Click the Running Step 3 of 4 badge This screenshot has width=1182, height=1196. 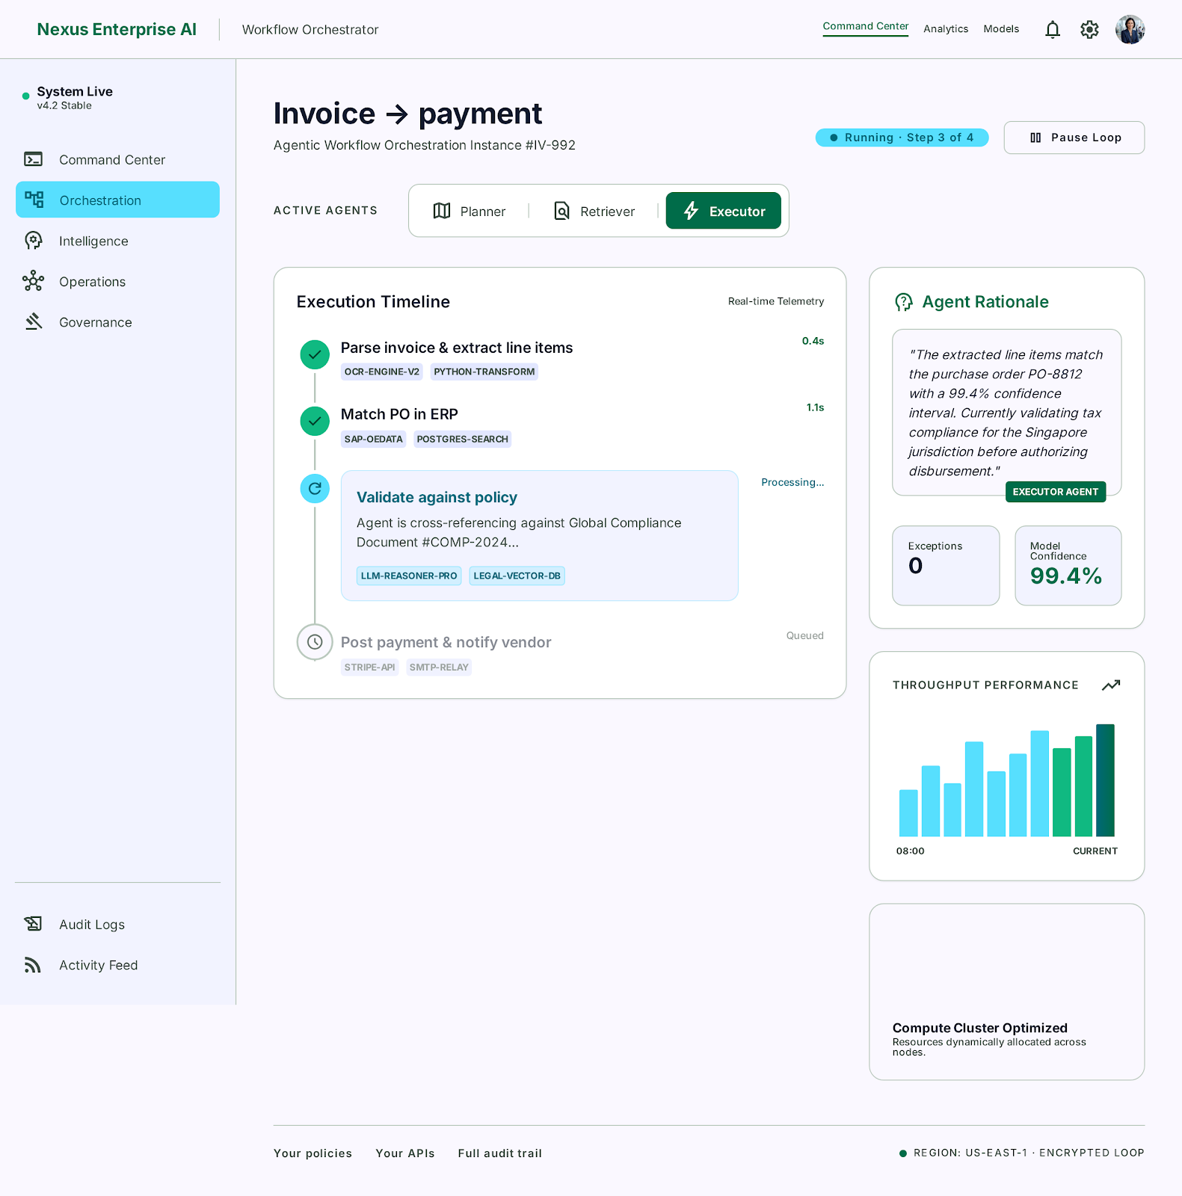click(902, 138)
